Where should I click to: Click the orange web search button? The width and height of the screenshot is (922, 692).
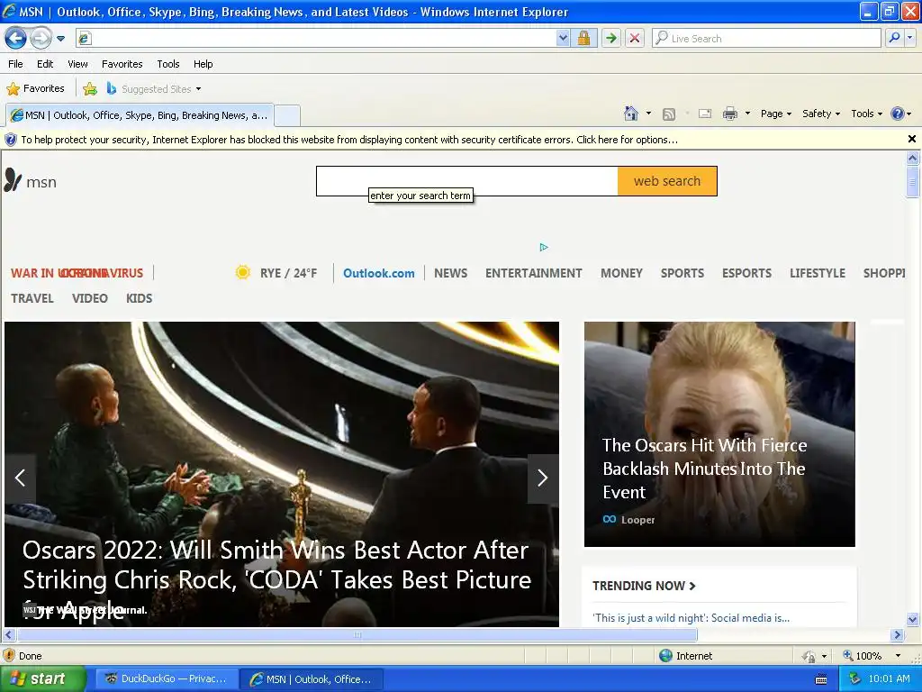[x=667, y=180]
